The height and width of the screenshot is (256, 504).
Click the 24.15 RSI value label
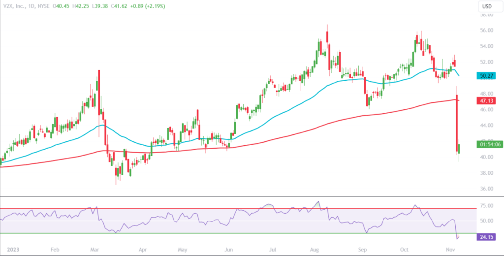tap(486, 237)
